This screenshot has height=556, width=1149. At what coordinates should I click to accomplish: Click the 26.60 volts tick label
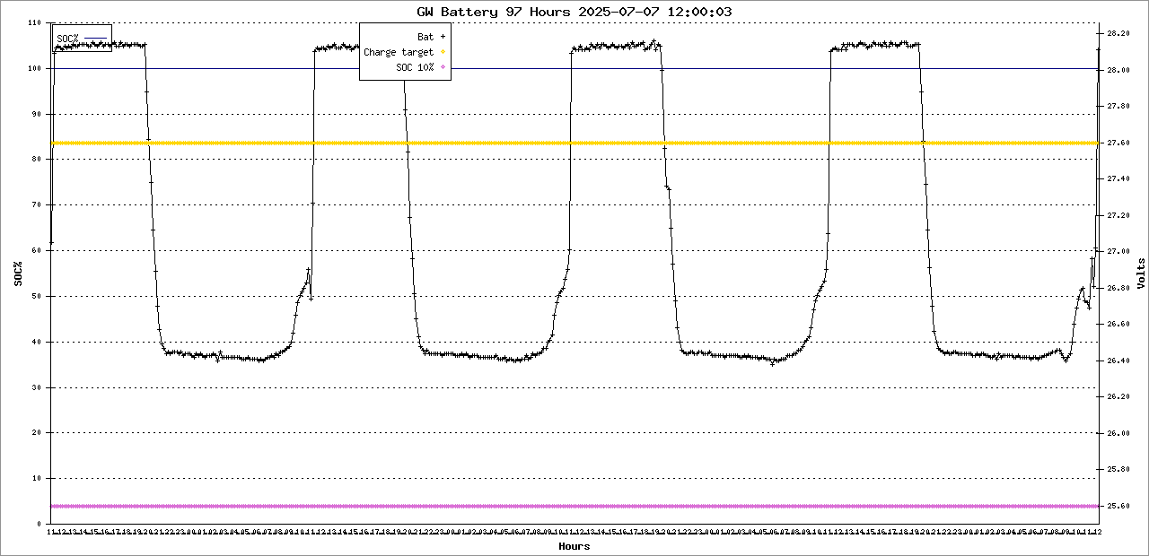click(x=1118, y=325)
